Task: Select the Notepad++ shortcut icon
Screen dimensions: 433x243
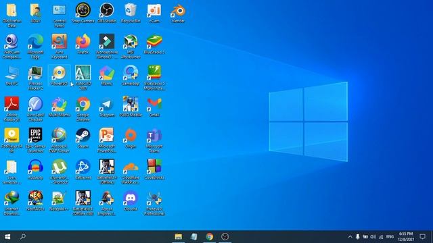Action: (60, 201)
